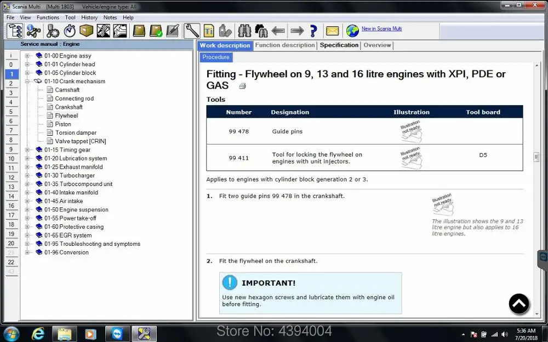Open the View menu

click(x=25, y=18)
